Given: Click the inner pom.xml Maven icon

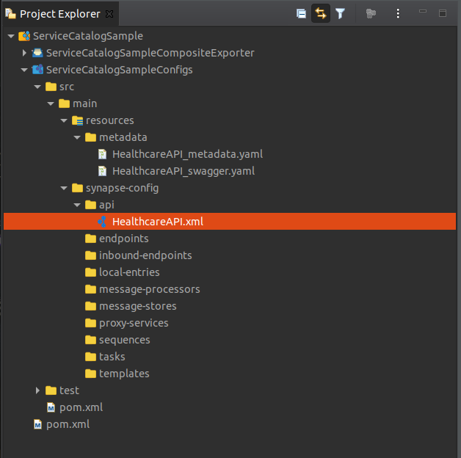Looking at the screenshot, I should pyautogui.click(x=51, y=407).
